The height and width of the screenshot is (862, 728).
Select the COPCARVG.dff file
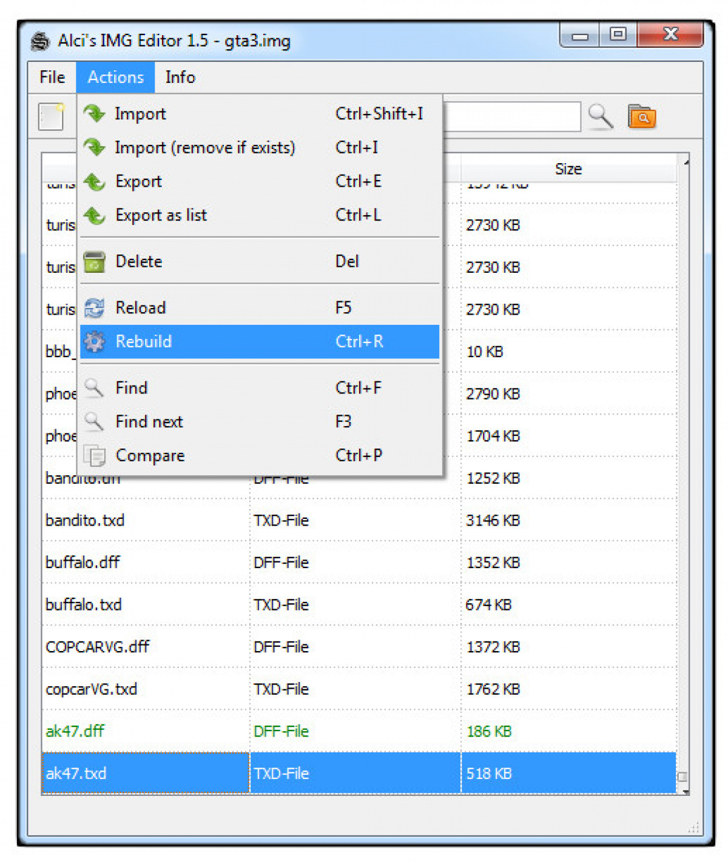coord(359,647)
